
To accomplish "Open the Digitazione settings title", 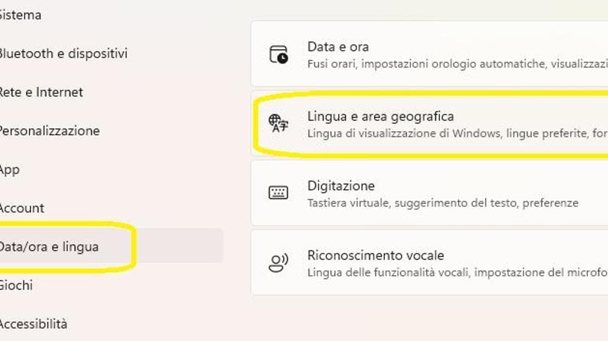I will [341, 186].
